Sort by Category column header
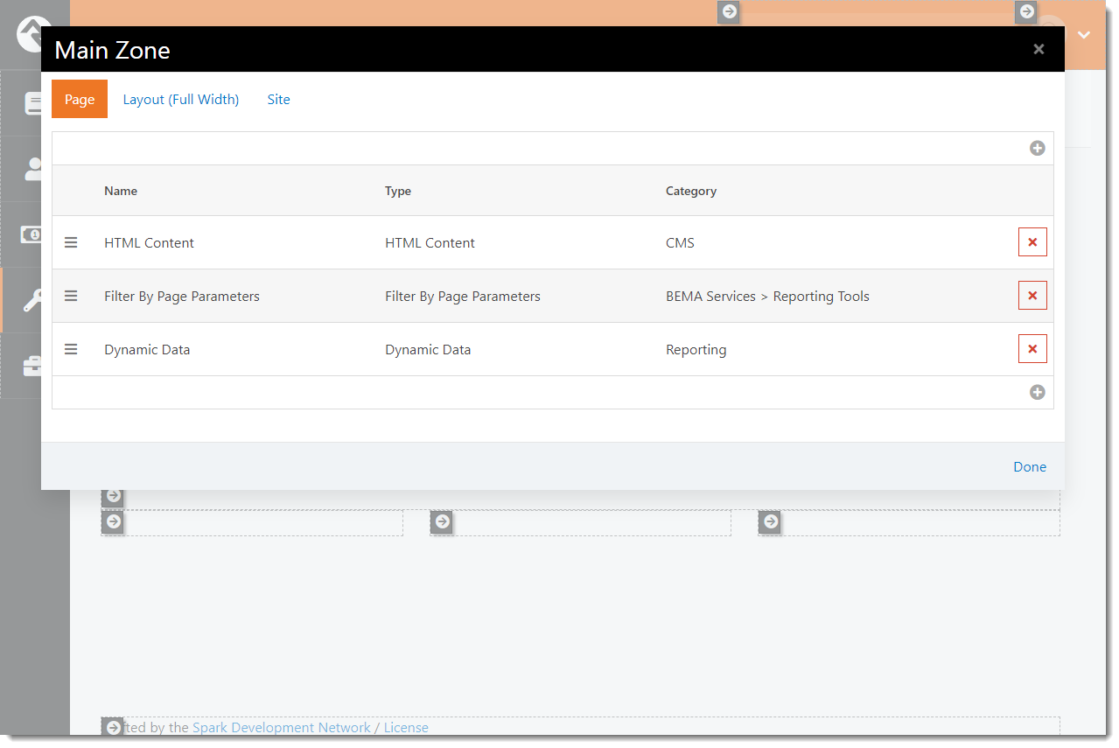This screenshot has height=748, width=1119. (691, 191)
